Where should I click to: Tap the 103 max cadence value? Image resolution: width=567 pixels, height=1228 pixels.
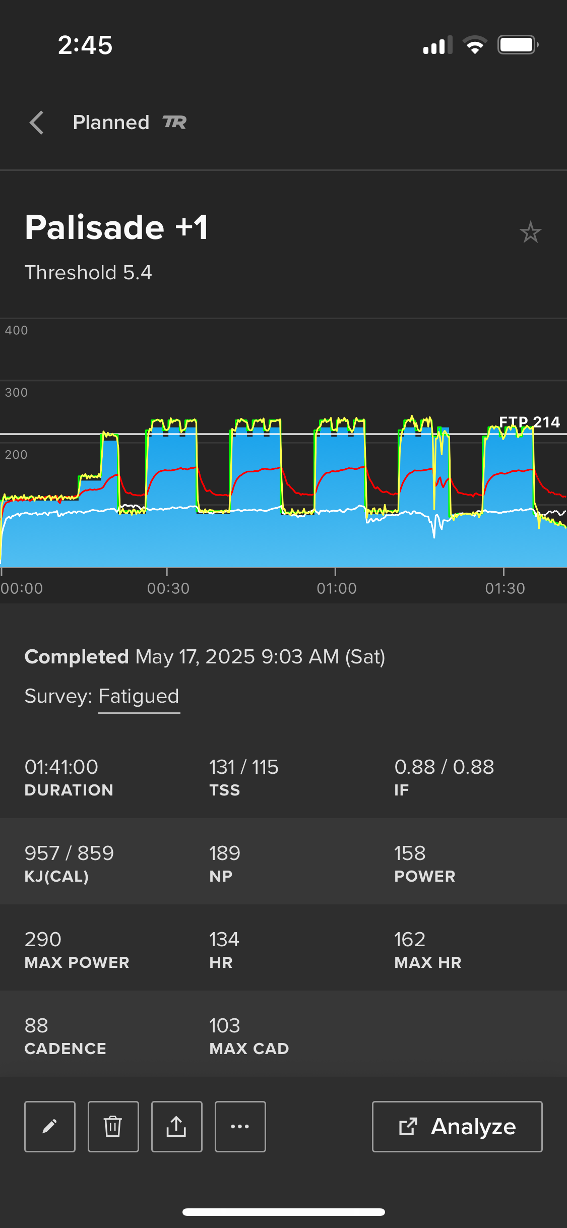tap(225, 1026)
